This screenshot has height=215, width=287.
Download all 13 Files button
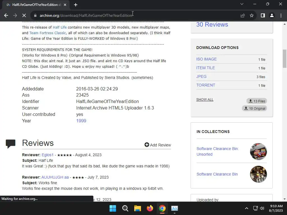[257, 101]
